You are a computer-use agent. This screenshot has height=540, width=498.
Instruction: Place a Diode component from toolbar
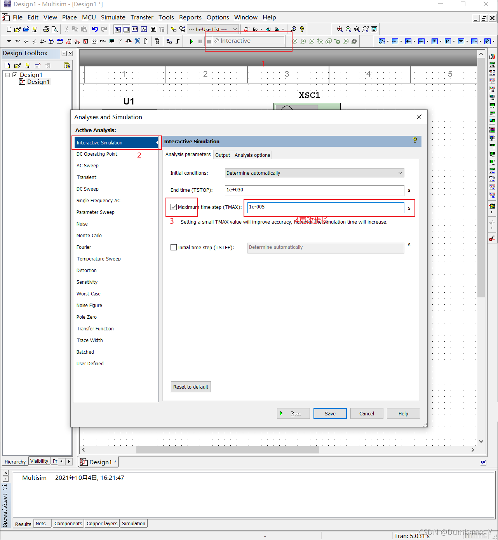tap(26, 41)
